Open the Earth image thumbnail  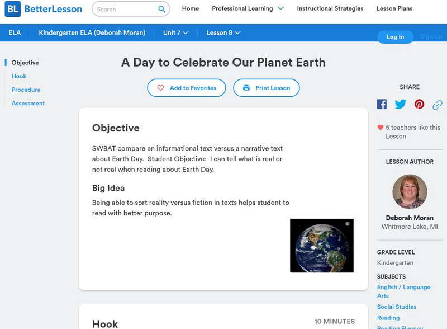click(x=322, y=246)
